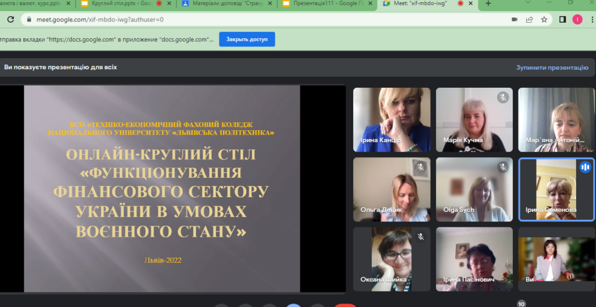This screenshot has width=596, height=307.
Task: Select Оксана Шийка's video tile
Action: coord(392,259)
